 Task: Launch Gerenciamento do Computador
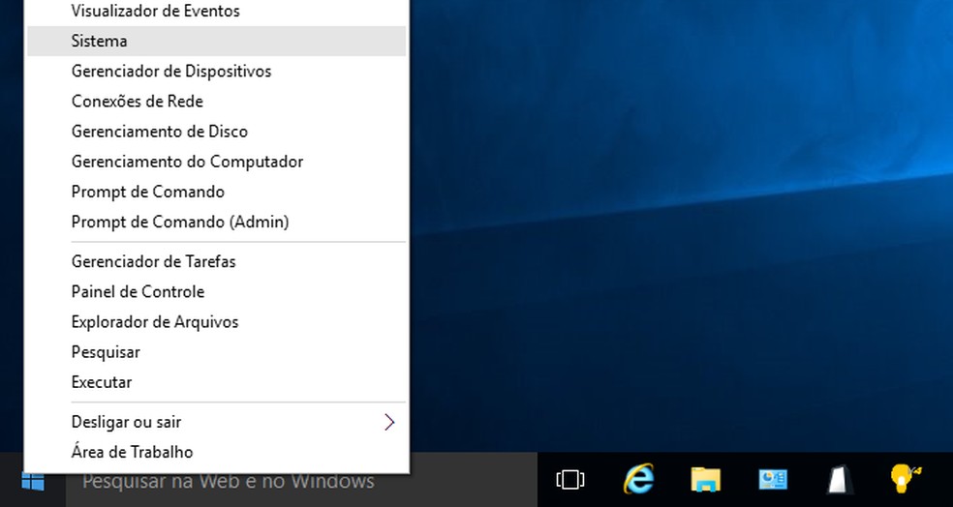216,162
